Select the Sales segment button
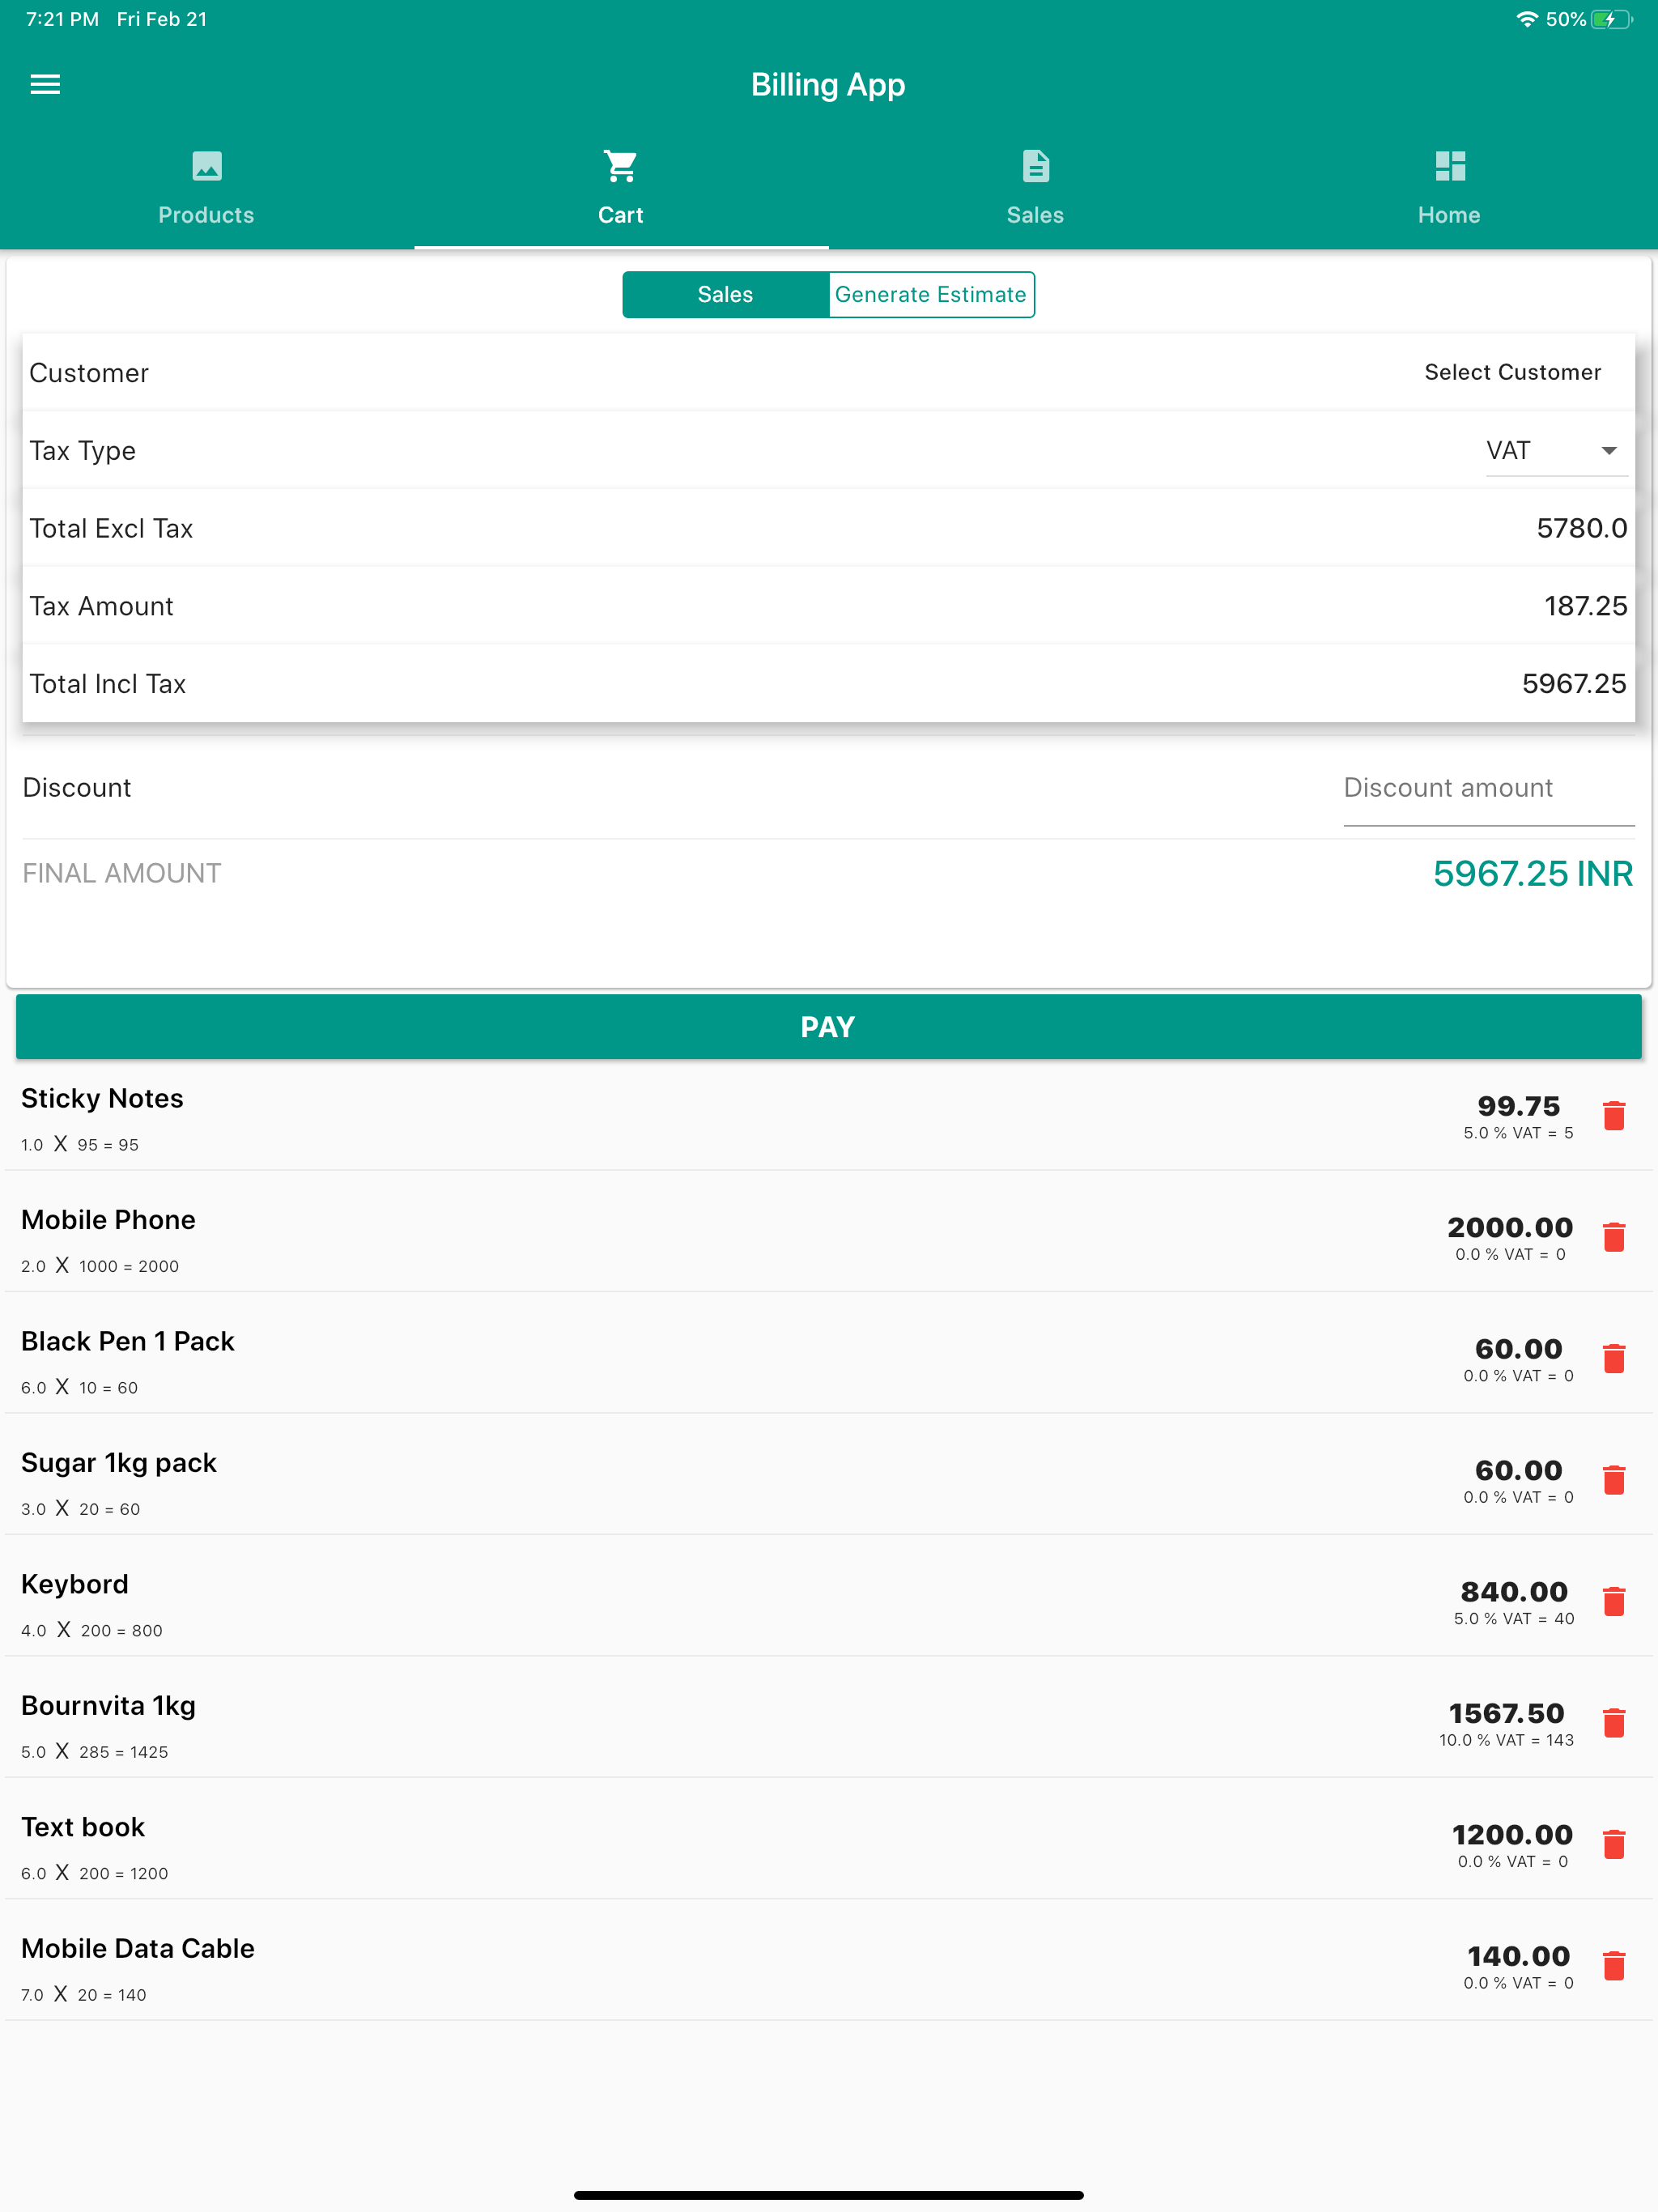1658x2212 pixels. coord(726,295)
